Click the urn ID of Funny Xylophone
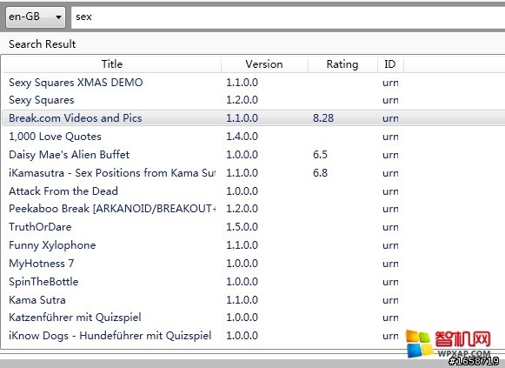This screenshot has width=505, height=368. coord(390,245)
